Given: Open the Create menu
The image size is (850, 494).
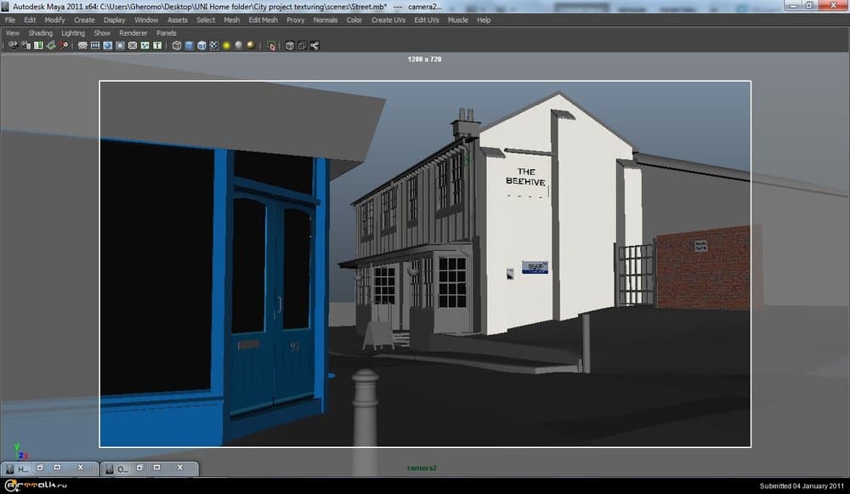Looking at the screenshot, I should 84,20.
